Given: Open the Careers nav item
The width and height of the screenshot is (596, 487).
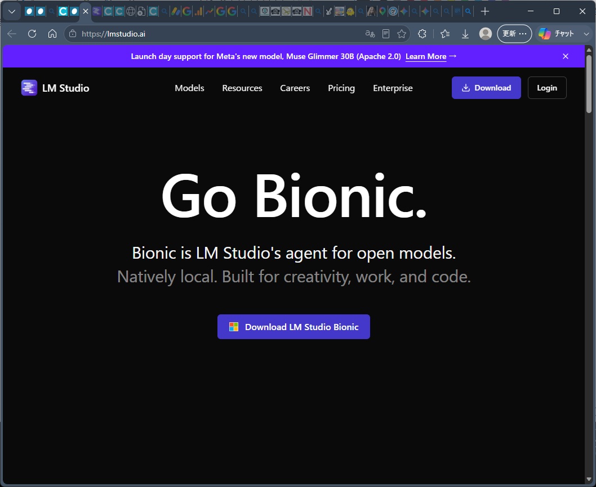Looking at the screenshot, I should pos(295,88).
